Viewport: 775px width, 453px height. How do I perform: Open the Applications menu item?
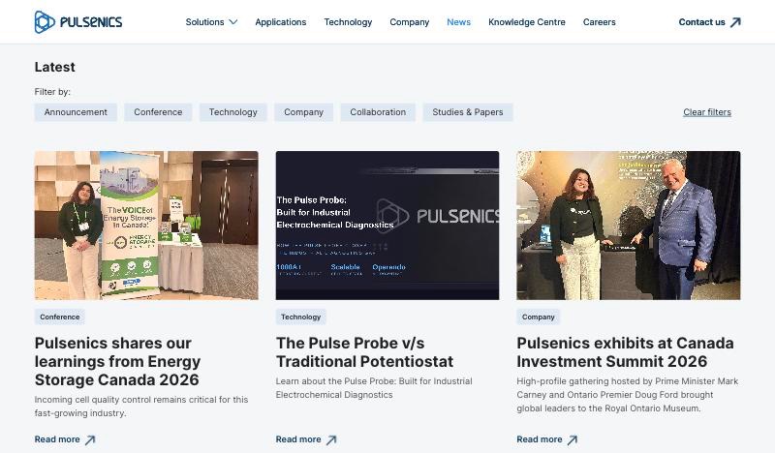tap(280, 21)
